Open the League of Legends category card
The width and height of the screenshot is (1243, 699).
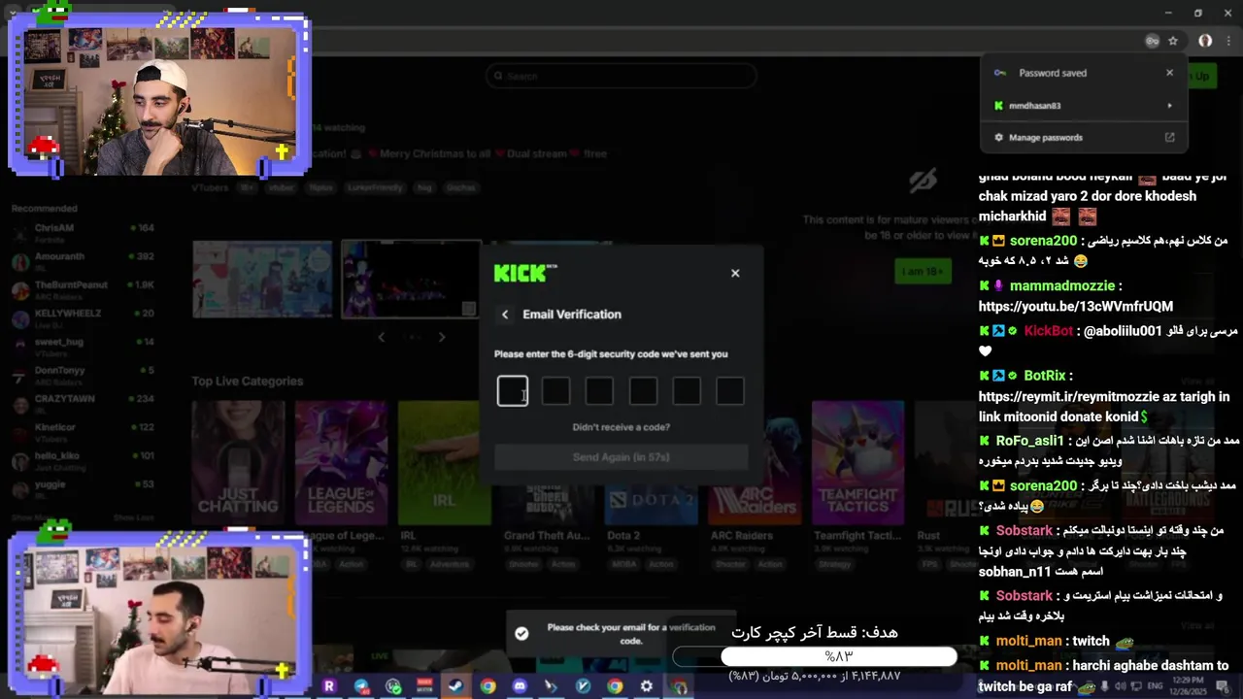click(x=341, y=462)
